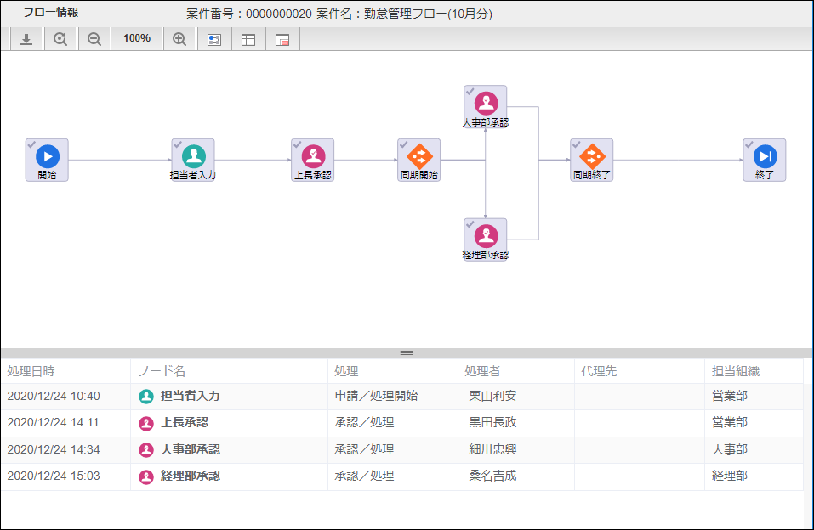Select the 2020/12/24 14:34 人事部承認 row
Viewport: 814px width, 530px height.
point(402,449)
